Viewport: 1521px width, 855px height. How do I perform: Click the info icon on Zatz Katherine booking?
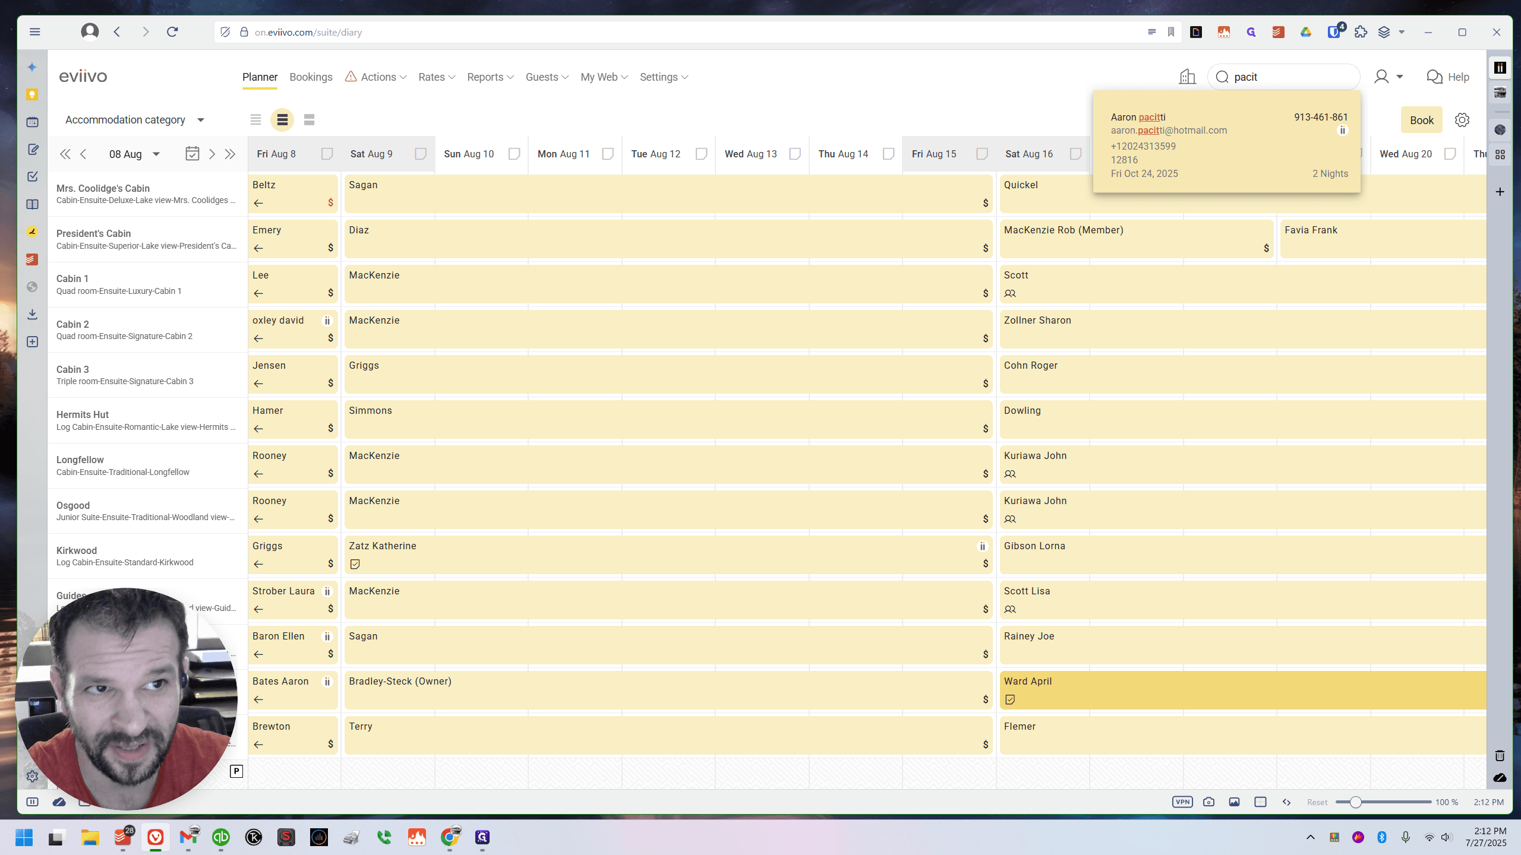pyautogui.click(x=982, y=546)
